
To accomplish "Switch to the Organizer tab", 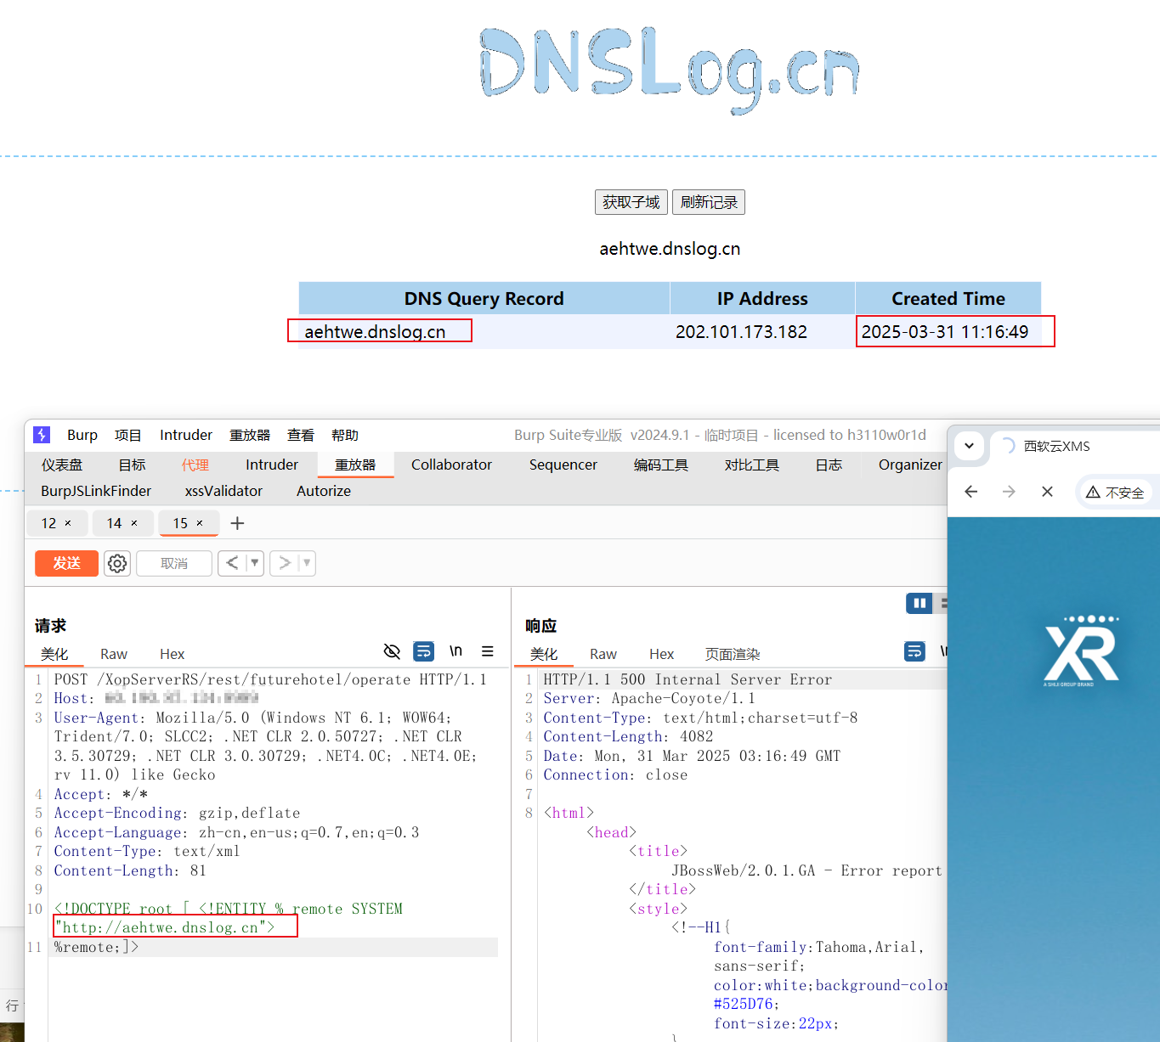I will click(910, 465).
